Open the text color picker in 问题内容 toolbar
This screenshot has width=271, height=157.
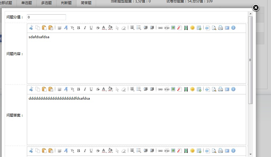click(x=104, y=28)
